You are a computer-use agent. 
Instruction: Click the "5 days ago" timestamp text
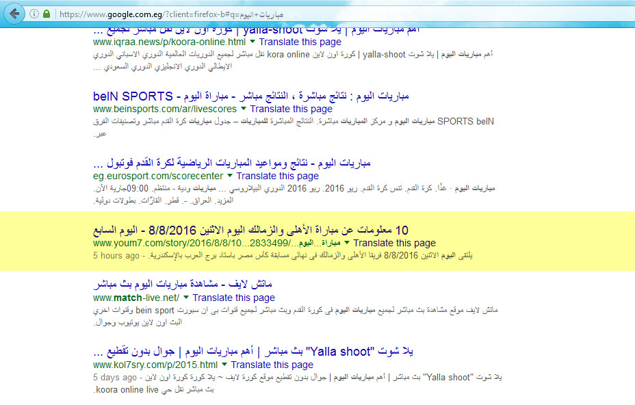pos(114,378)
